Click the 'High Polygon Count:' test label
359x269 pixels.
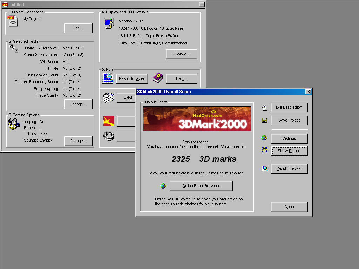pos(42,75)
